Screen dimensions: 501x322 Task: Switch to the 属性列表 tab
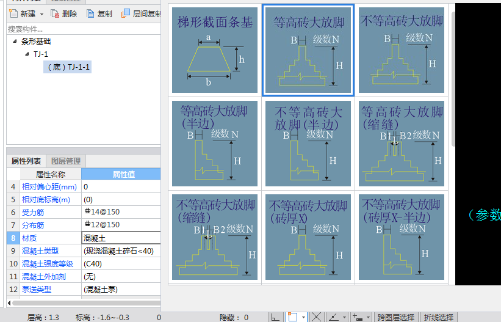pyautogui.click(x=26, y=161)
